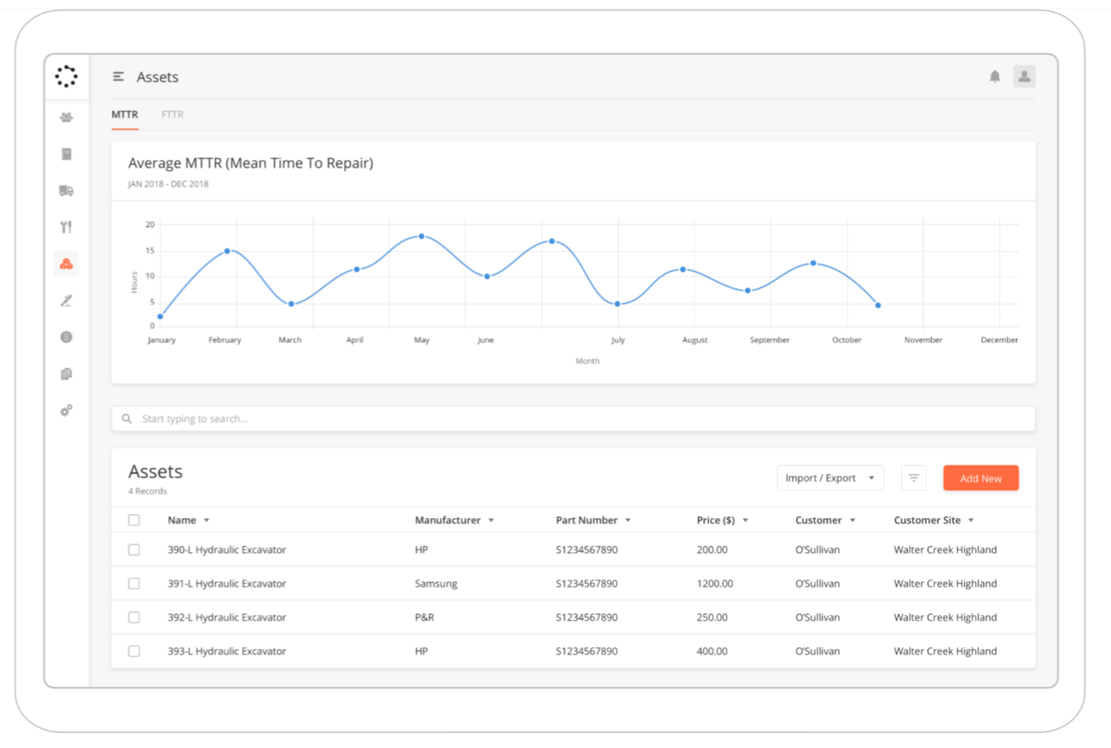
Task: Toggle the hamburger menu beside Assets
Action: (x=119, y=76)
